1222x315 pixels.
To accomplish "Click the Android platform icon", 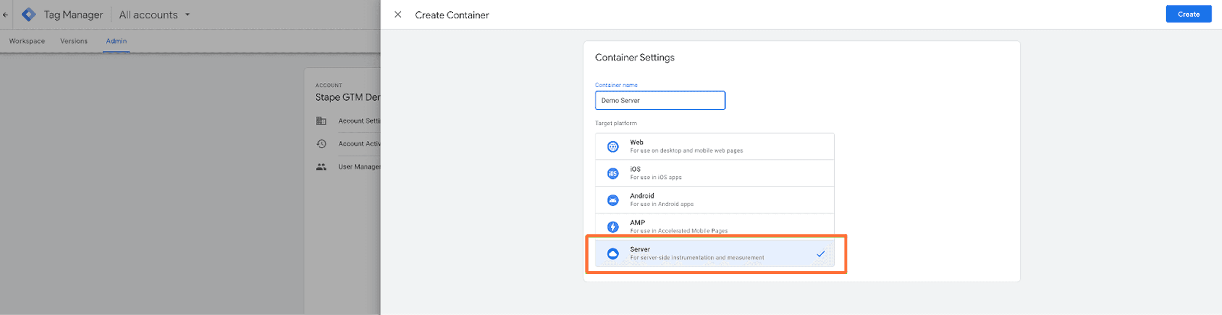I will pyautogui.click(x=613, y=200).
